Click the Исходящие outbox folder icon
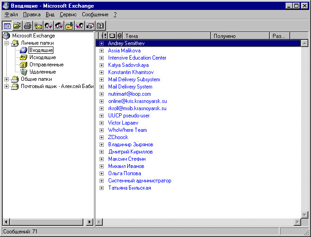This screenshot has width=311, height=237. 24,57
